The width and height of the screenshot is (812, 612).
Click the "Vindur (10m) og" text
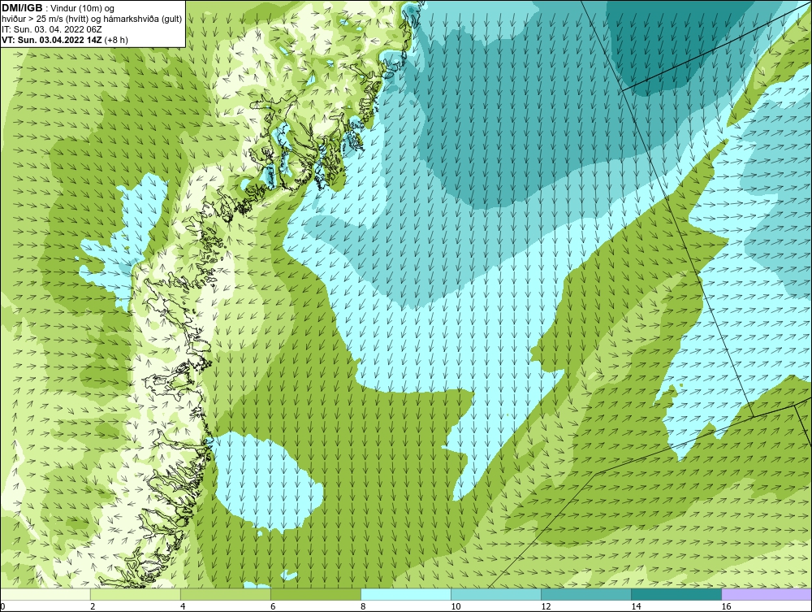(83, 8)
